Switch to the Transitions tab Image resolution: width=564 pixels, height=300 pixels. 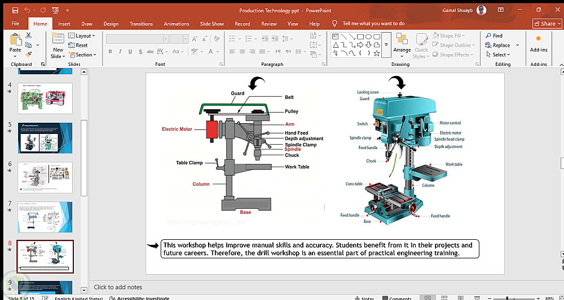tap(141, 24)
